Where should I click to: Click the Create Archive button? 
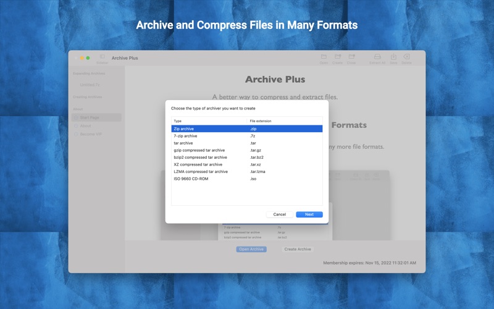pos(298,249)
